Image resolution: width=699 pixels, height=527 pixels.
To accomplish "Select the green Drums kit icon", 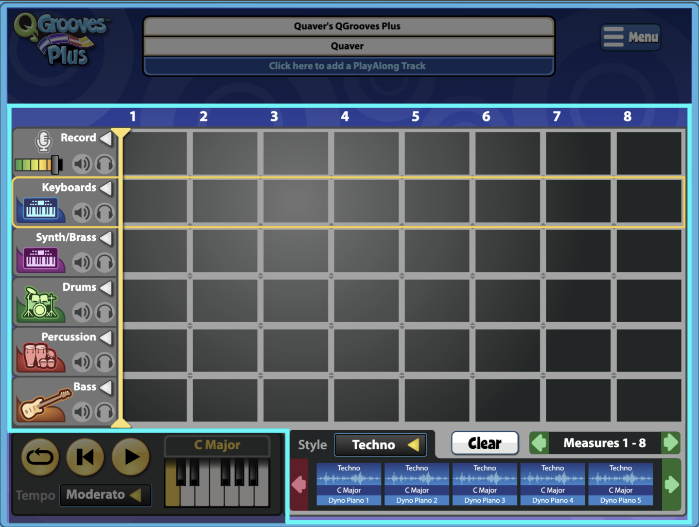I will [x=41, y=304].
